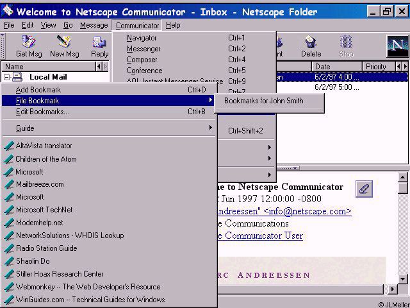Image resolution: width=410 pixels, height=308 pixels.
Task: Click the bookmark icon beside Shaolin Do
Action: coord(9,261)
